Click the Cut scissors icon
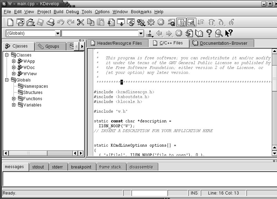277x199 pixels. click(81, 23)
